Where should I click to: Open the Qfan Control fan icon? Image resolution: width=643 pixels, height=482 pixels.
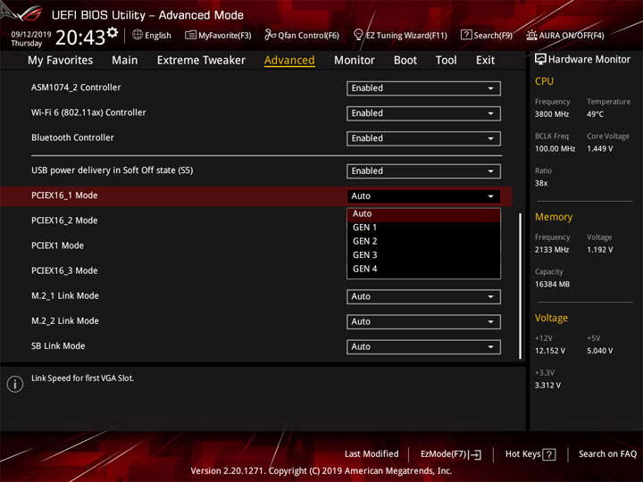[270, 35]
